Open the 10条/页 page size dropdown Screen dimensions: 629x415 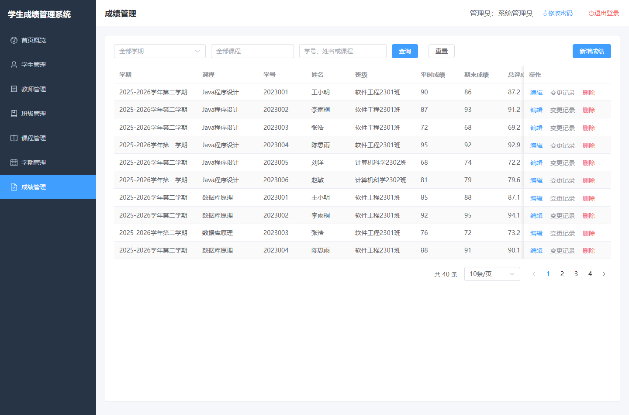coord(492,274)
